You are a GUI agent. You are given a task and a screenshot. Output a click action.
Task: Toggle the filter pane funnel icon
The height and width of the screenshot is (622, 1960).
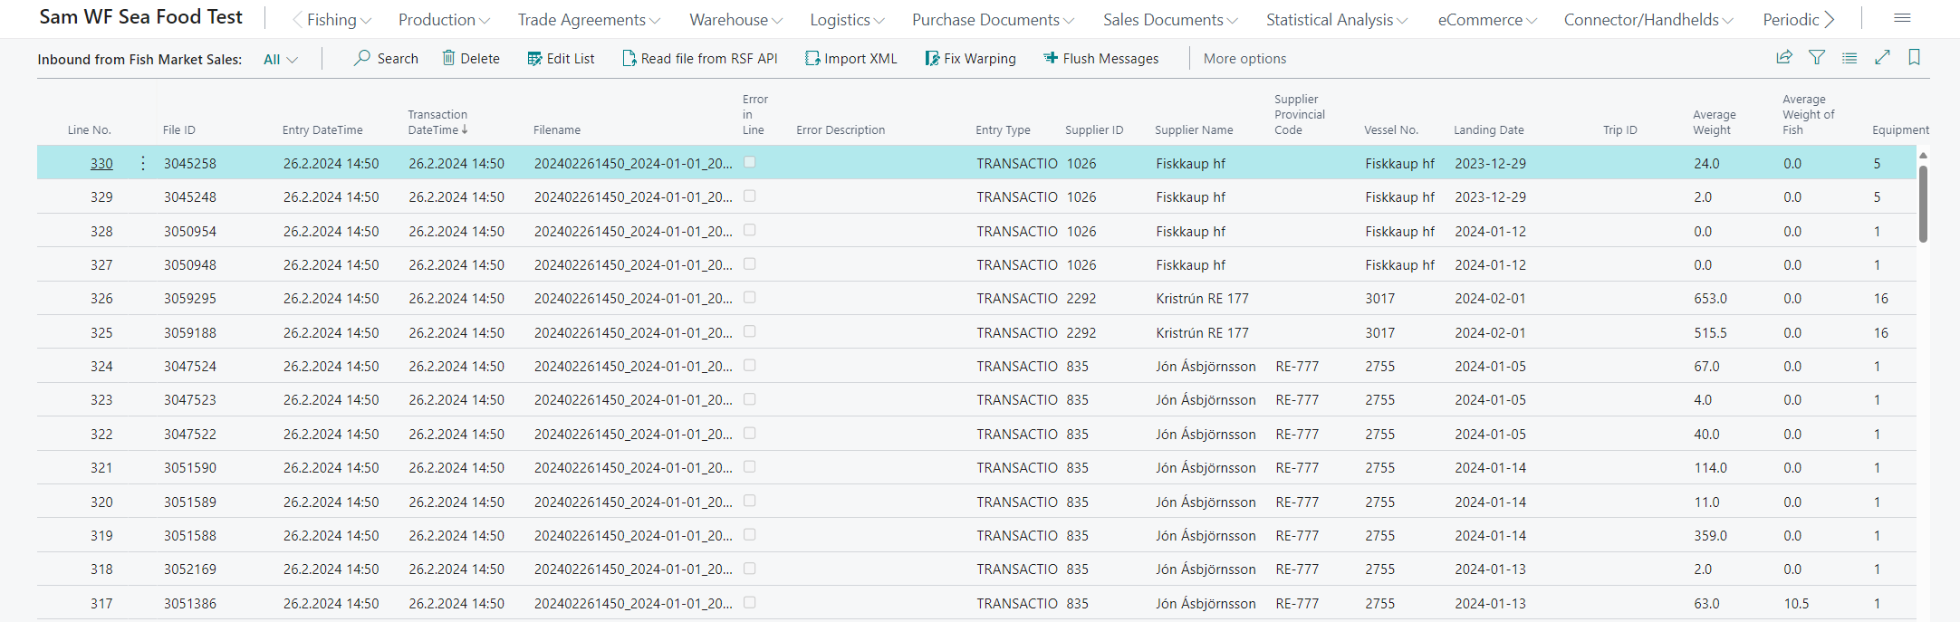point(1817,57)
